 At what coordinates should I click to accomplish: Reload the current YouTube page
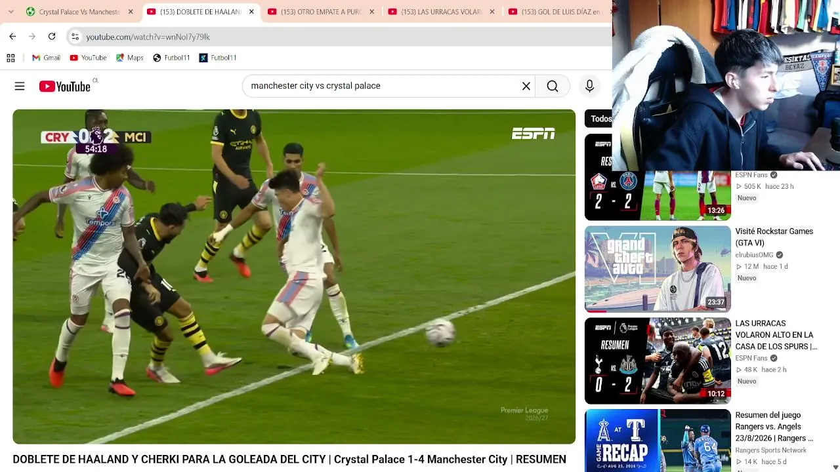pos(52,37)
